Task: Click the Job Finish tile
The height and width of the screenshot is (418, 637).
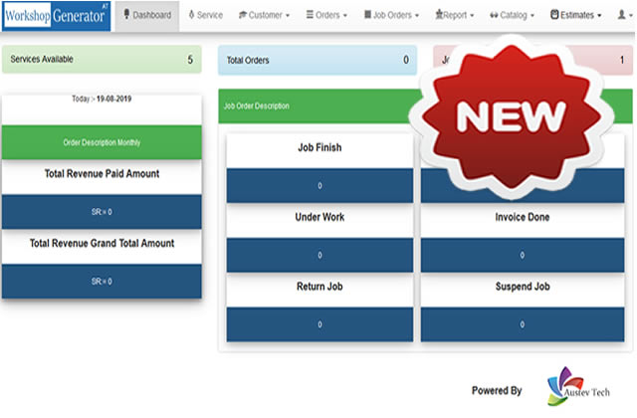Action: (x=319, y=148)
